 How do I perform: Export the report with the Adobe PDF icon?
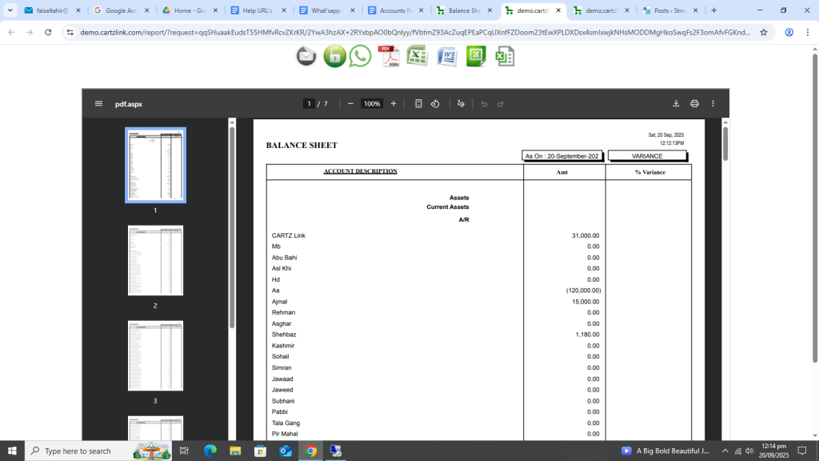[x=389, y=57]
